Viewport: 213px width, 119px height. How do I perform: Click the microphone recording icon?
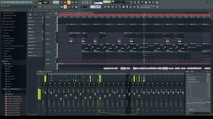pyautogui.click(x=138, y=2)
